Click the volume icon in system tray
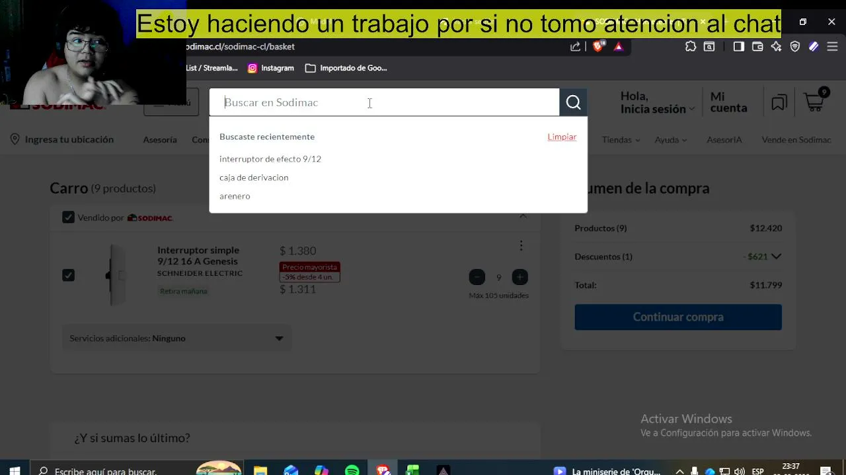Screen dimensions: 846x475 click(x=739, y=471)
